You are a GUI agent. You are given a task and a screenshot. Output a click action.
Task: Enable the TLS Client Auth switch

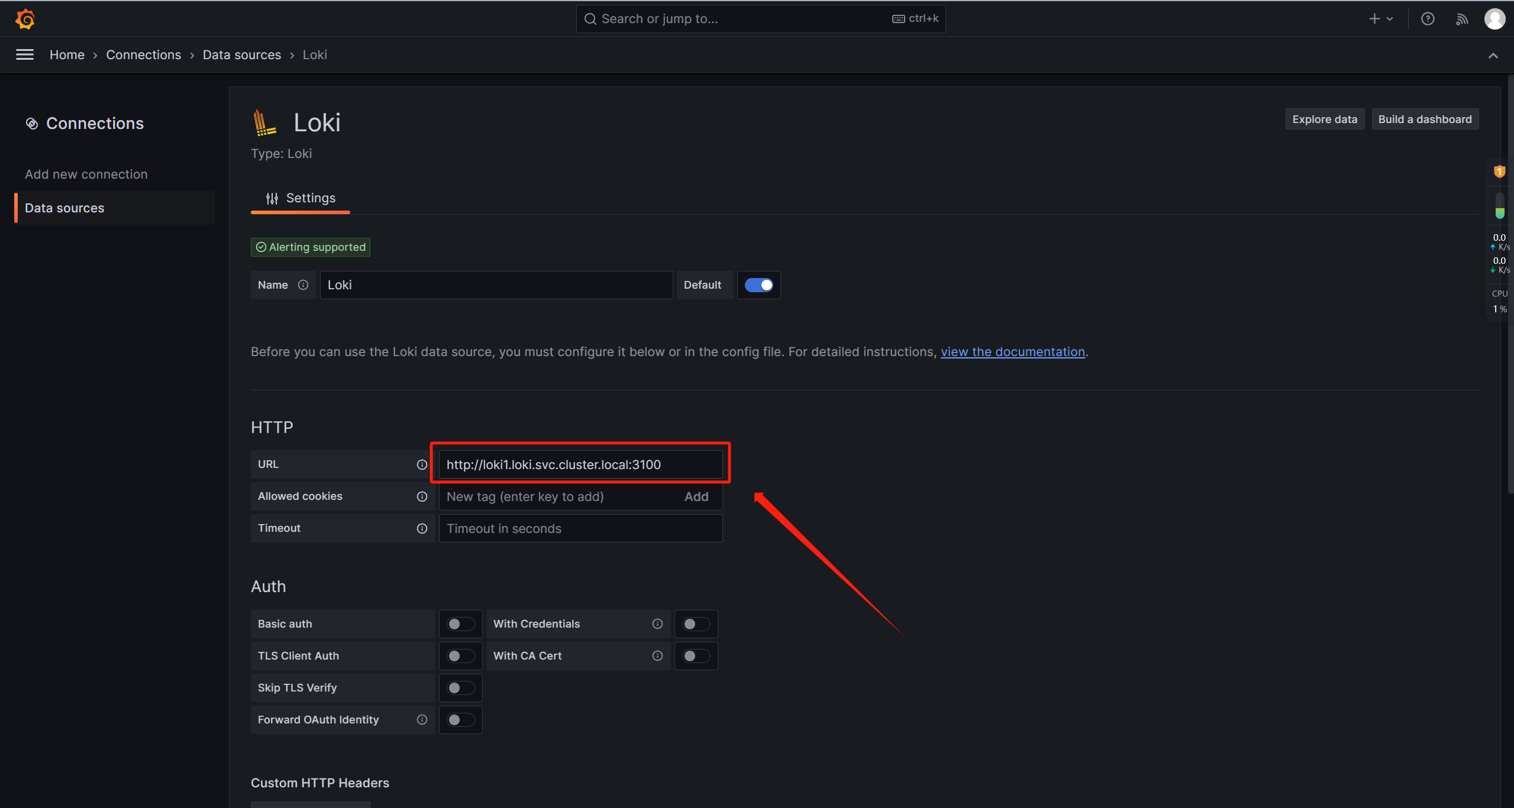pyautogui.click(x=461, y=656)
